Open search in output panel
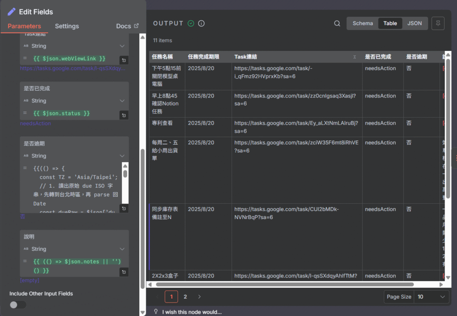This screenshot has width=457, height=316. point(337,23)
